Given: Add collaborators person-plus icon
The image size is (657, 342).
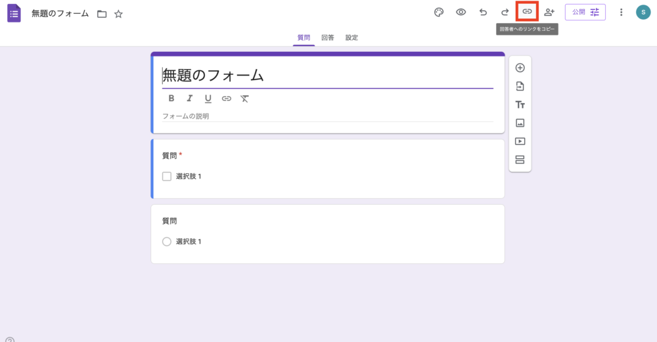Looking at the screenshot, I should [549, 12].
